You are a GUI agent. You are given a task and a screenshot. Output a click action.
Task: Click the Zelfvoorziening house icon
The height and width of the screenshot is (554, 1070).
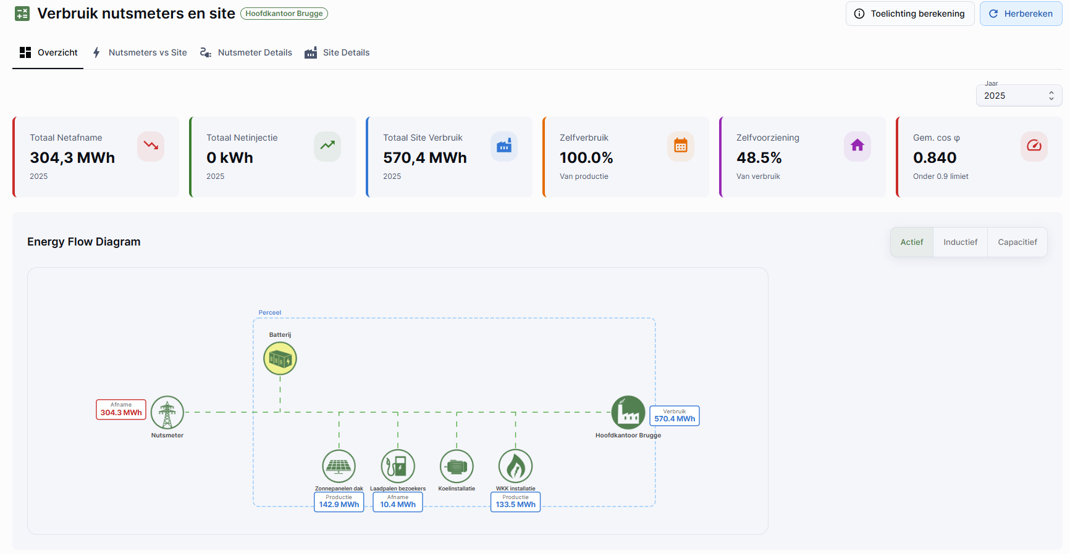point(857,146)
